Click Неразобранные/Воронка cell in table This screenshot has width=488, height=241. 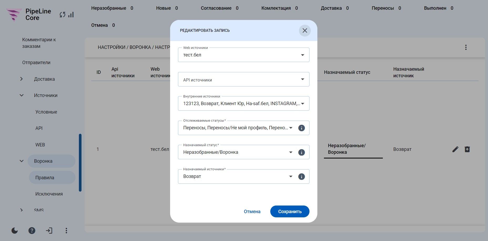coord(353,149)
